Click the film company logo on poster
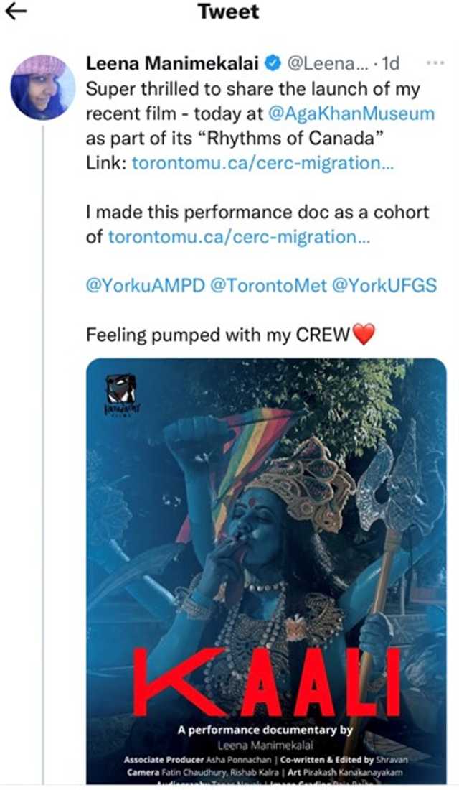This screenshot has height=790, width=459. tap(120, 396)
